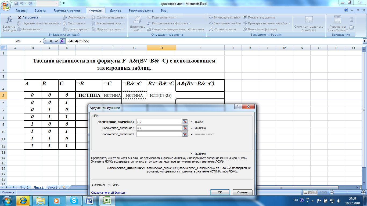
Task: Open Присвоить имя define name dropdown
Action: [x=163, y=17]
